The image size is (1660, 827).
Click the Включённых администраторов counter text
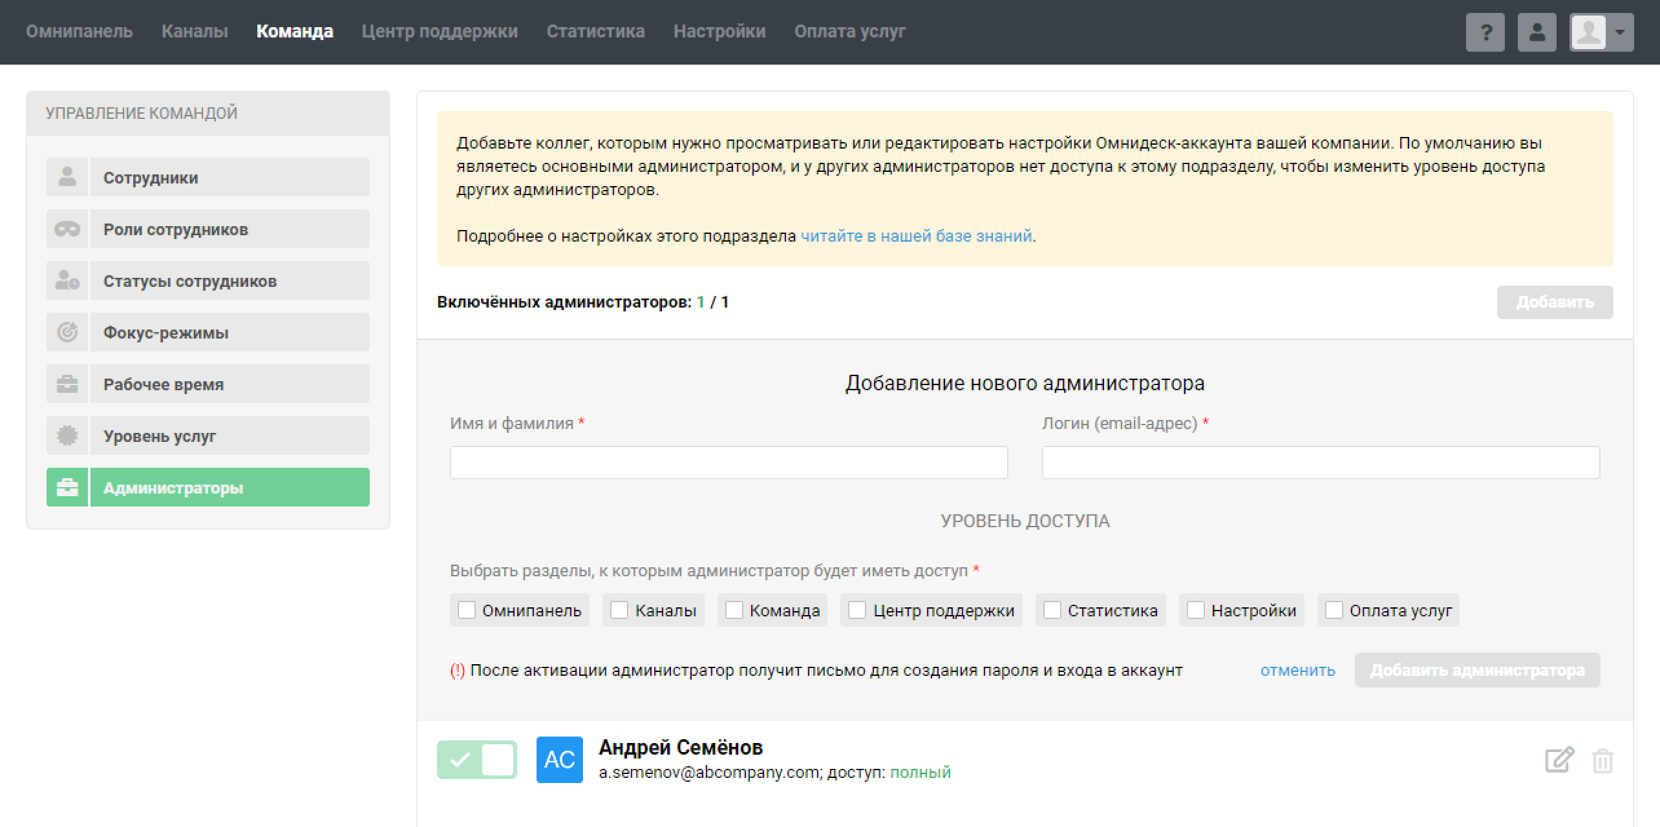pyautogui.click(x=583, y=302)
